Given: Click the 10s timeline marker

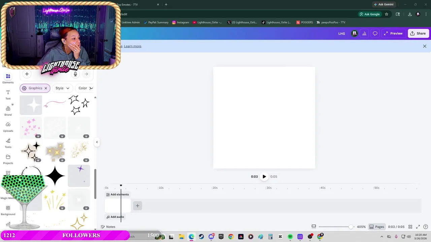Looking at the screenshot, I should [x=161, y=188].
